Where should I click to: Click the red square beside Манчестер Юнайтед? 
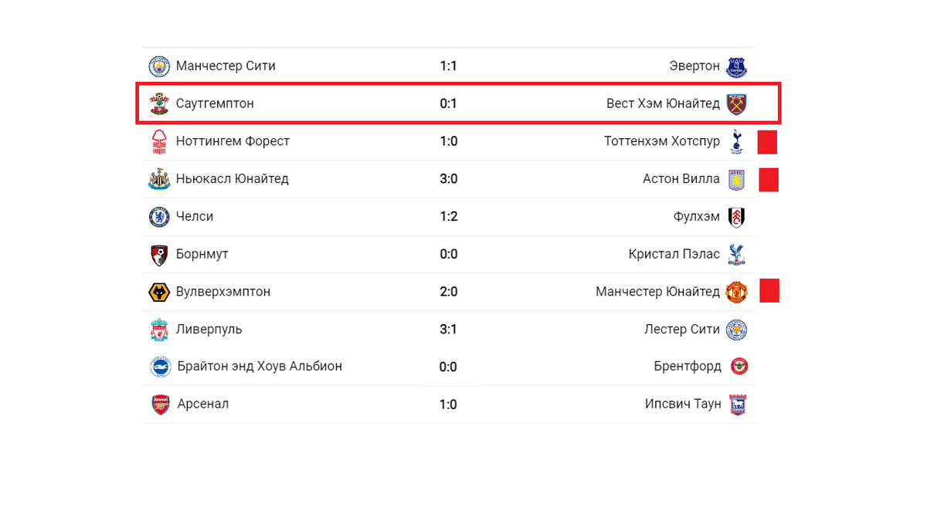point(769,291)
